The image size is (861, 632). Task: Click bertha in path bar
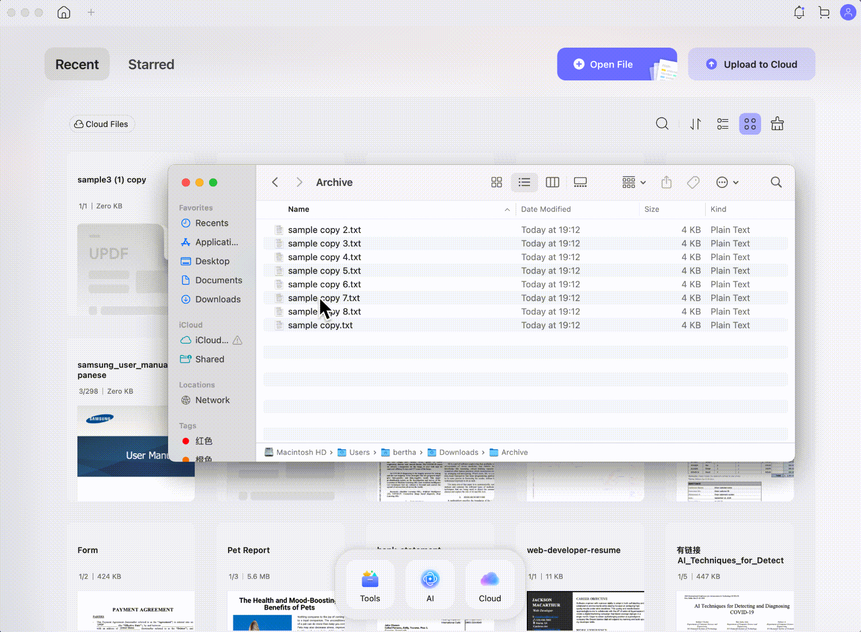tap(399, 452)
